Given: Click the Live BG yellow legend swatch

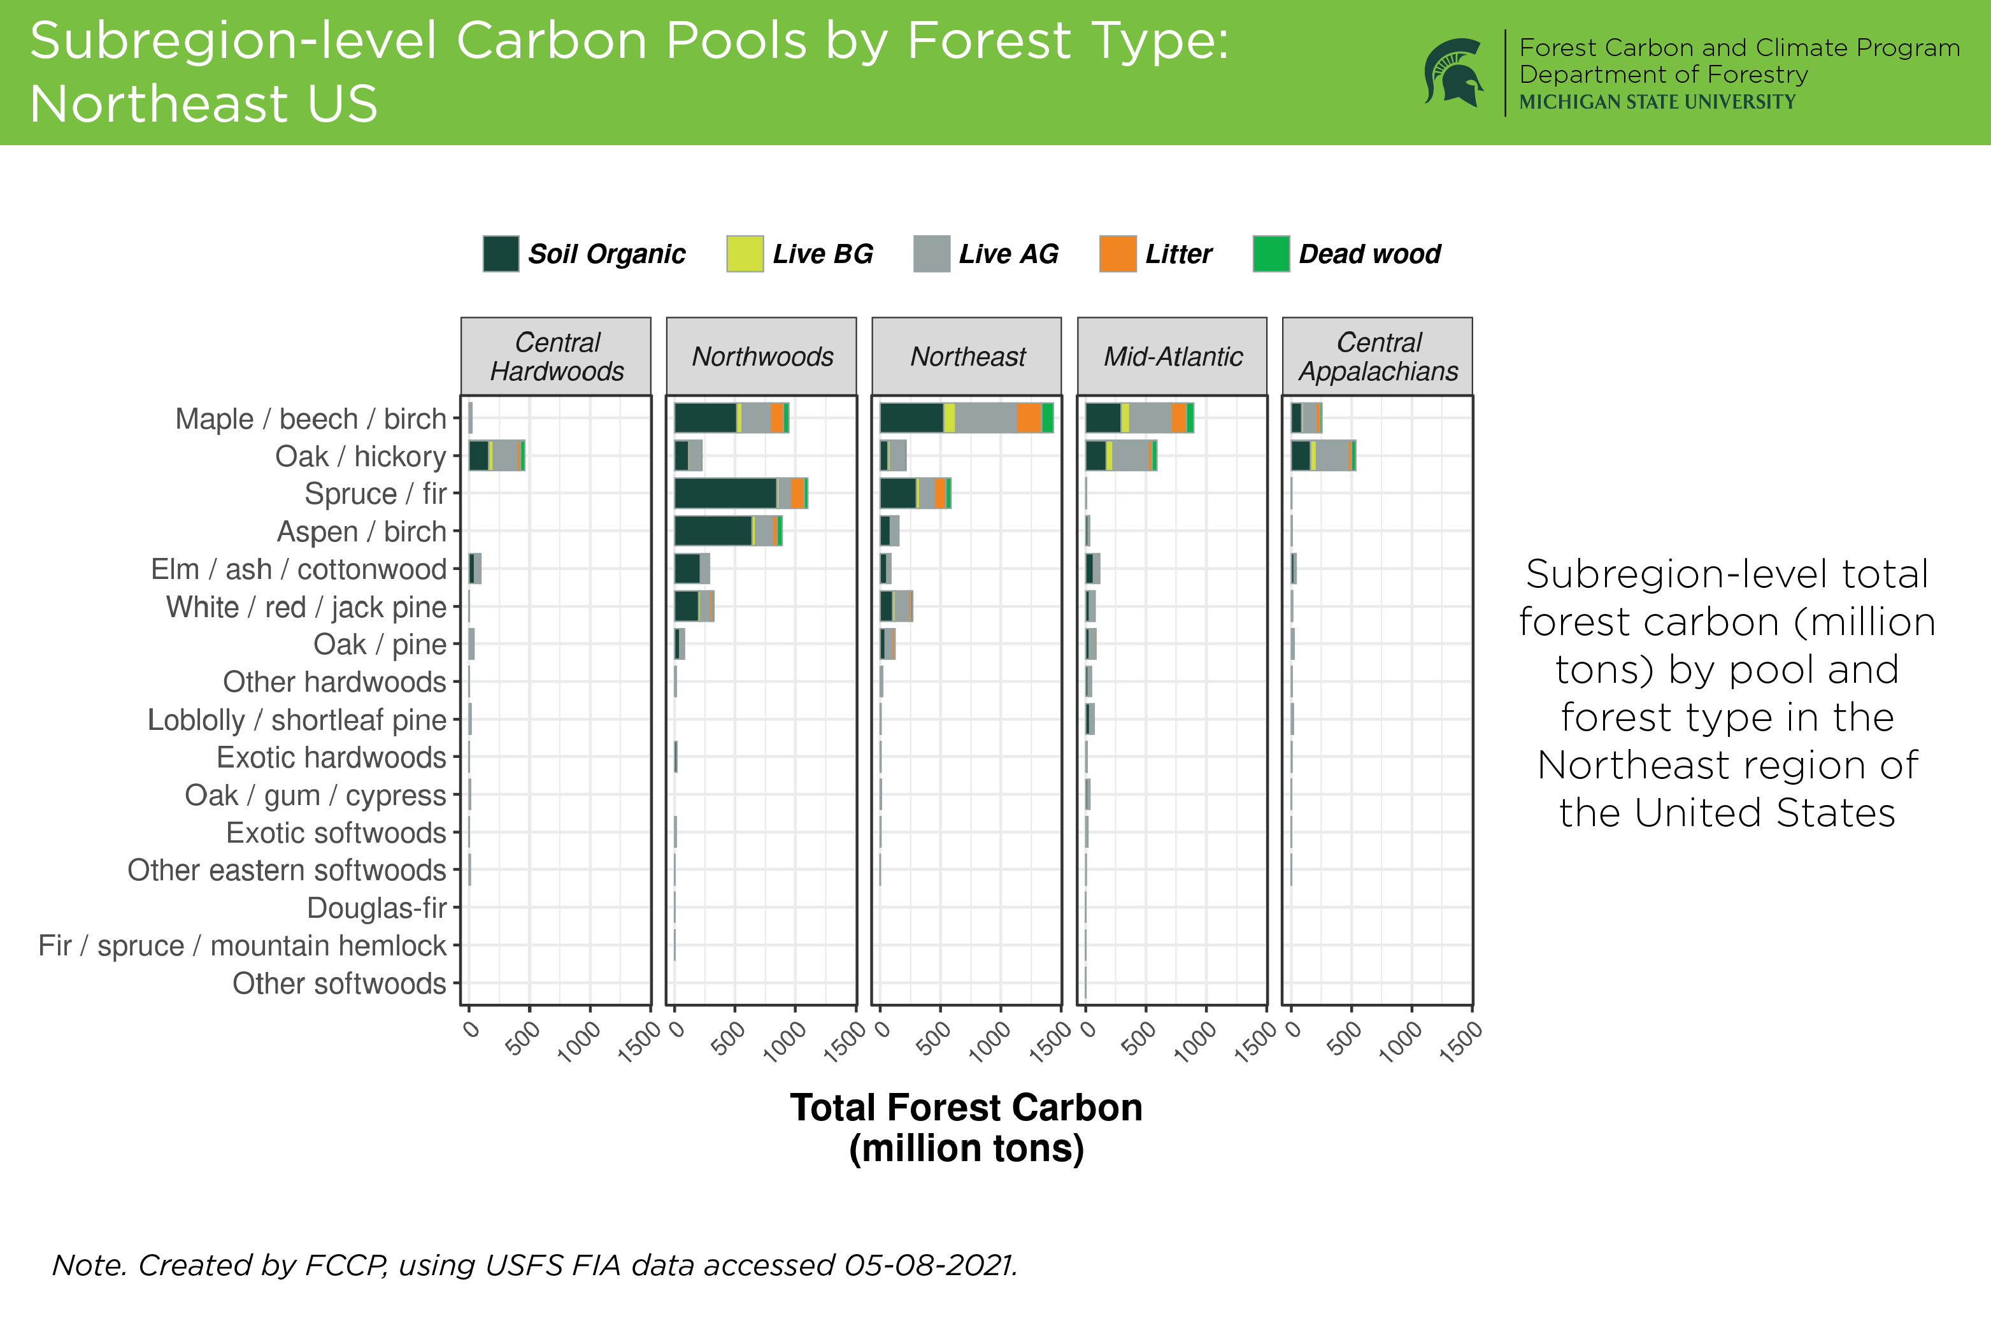Looking at the screenshot, I should (745, 253).
